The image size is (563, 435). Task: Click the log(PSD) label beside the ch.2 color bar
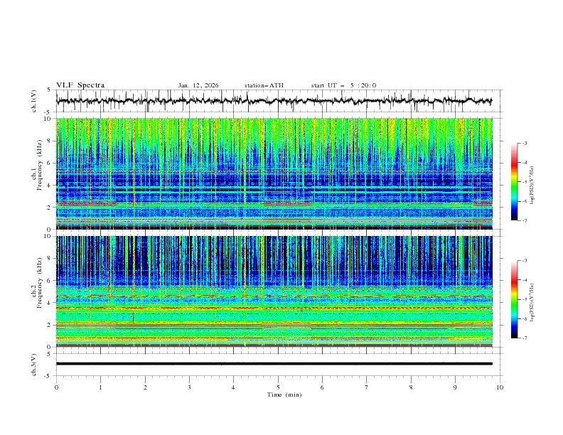tap(532, 303)
